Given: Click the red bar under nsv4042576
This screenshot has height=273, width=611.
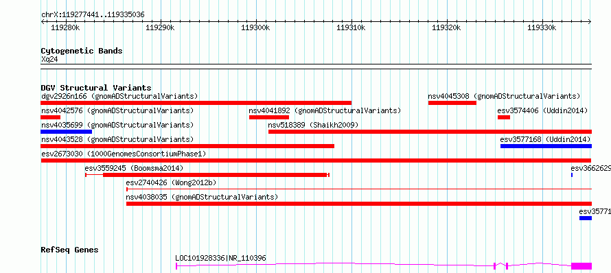Looking at the screenshot, I should [51, 117].
